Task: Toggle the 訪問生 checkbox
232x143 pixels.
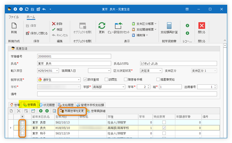Action: 106,79
